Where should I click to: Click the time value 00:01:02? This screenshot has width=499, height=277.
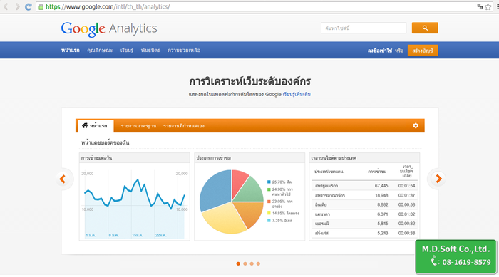[x=406, y=214]
